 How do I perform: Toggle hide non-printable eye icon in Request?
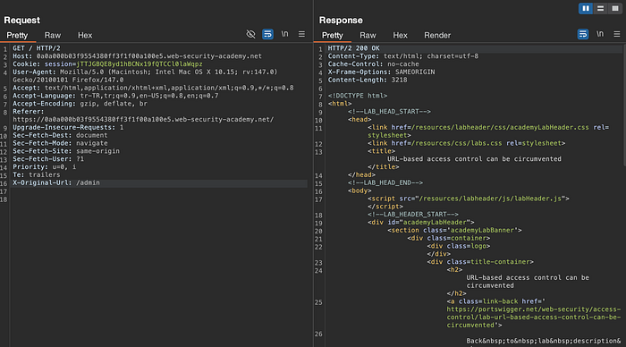click(x=250, y=34)
